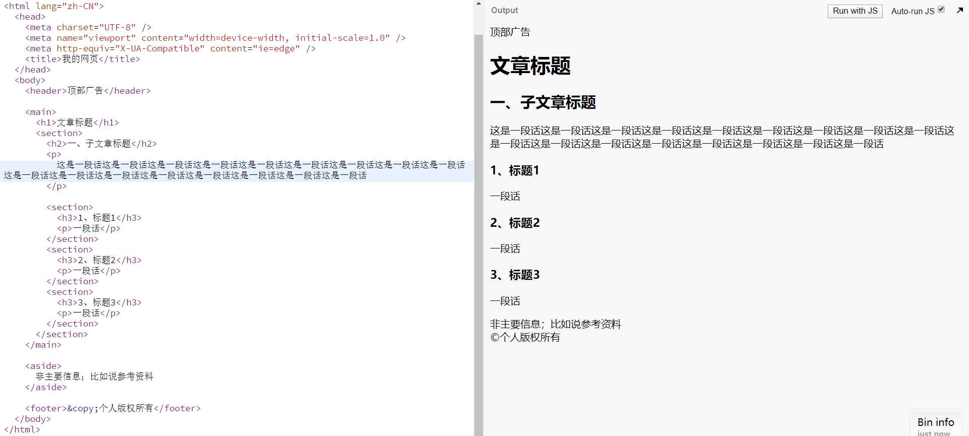The height and width of the screenshot is (436, 969).
Task: Click the Run with JS button
Action: click(x=855, y=11)
